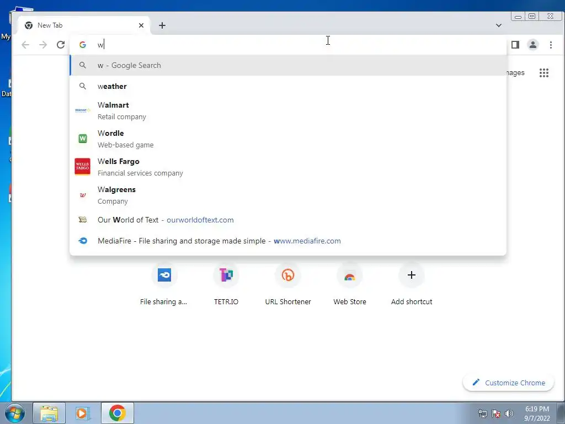The width and height of the screenshot is (565, 424).
Task: Open the Web Store shortcut
Action: [x=349, y=285]
